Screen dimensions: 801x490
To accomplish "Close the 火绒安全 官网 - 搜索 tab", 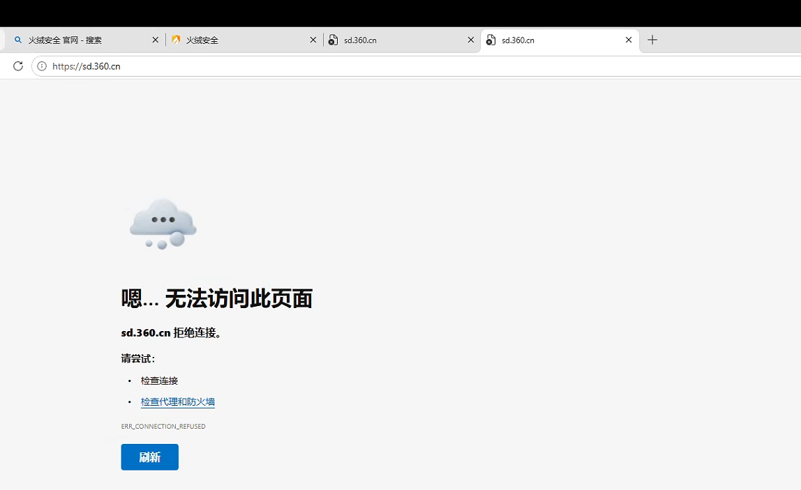I will [x=156, y=40].
